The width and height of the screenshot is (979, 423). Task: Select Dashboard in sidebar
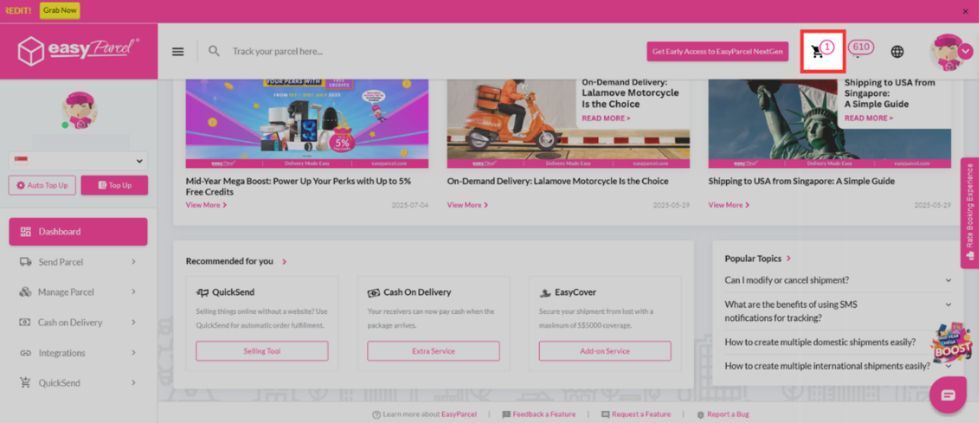pyautogui.click(x=78, y=232)
